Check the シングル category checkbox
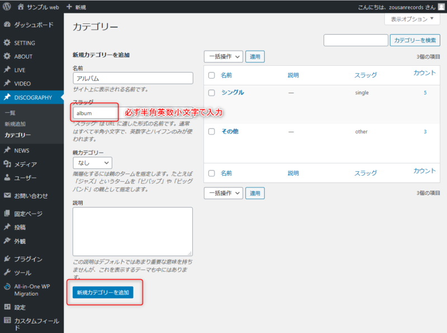Screen dimensions: 447x333 (211, 93)
